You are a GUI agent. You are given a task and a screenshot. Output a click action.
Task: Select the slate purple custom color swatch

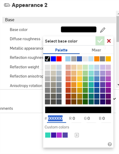[65, 135]
